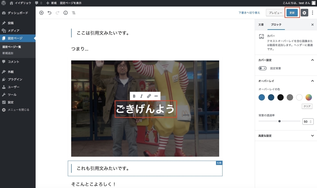Insert link with the chain icon

pyautogui.click(x=149, y=96)
